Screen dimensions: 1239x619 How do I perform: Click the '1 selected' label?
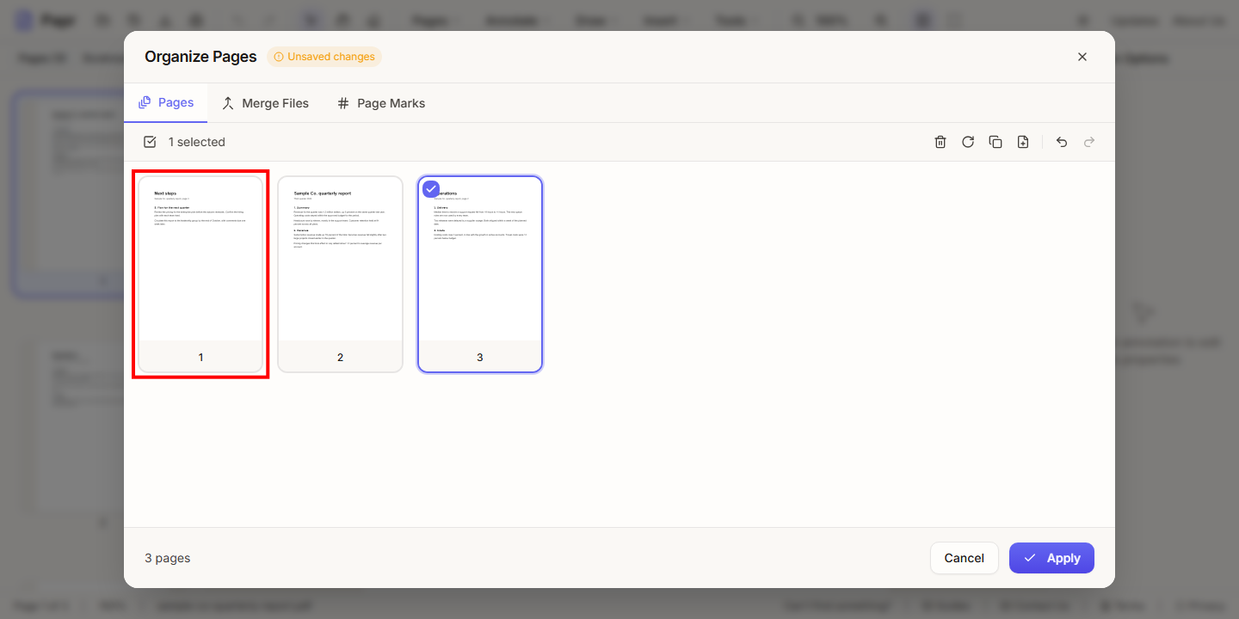(x=197, y=142)
